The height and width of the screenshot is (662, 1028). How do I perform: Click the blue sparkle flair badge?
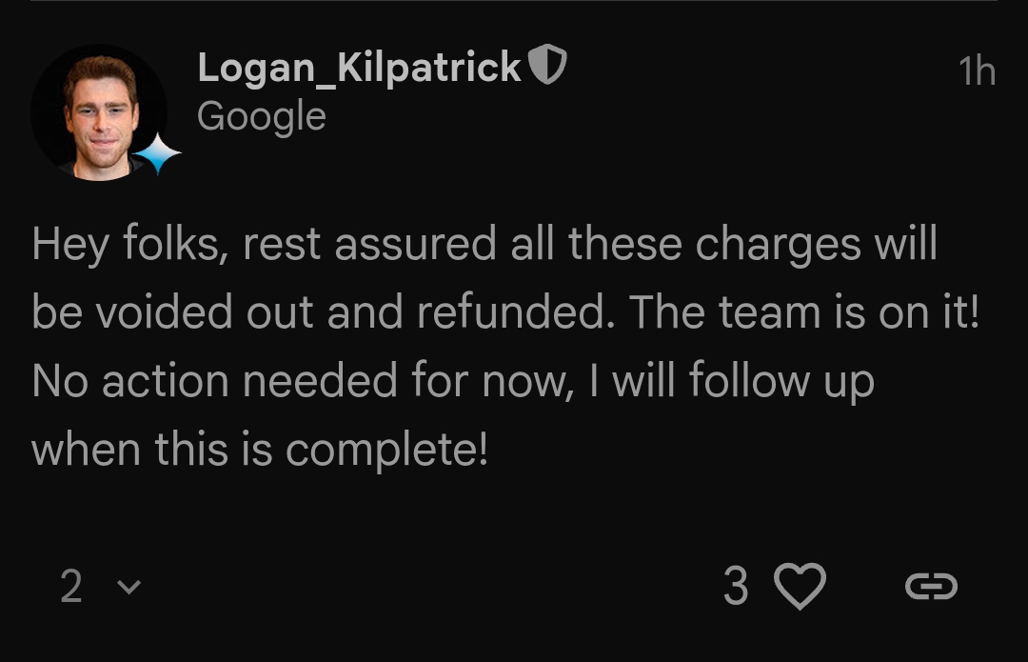click(156, 154)
